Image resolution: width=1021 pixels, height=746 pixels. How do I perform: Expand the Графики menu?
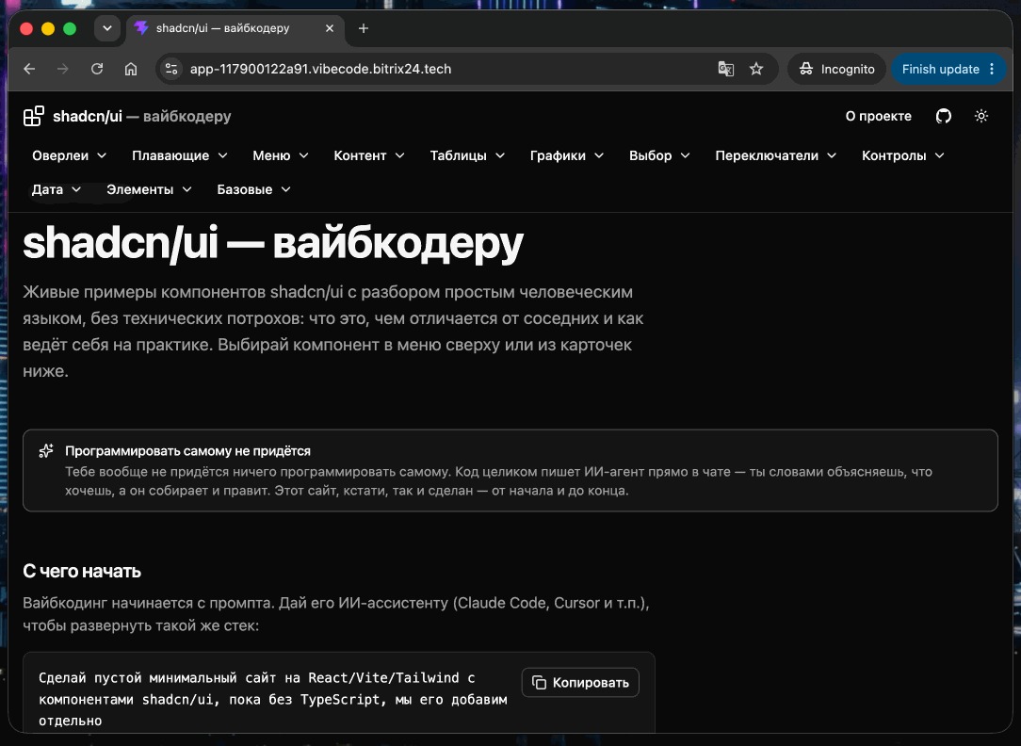point(566,155)
